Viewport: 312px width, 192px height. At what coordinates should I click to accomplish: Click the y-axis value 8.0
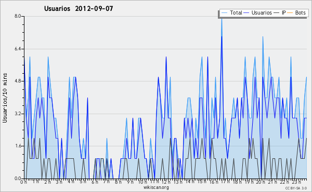click(18, 16)
